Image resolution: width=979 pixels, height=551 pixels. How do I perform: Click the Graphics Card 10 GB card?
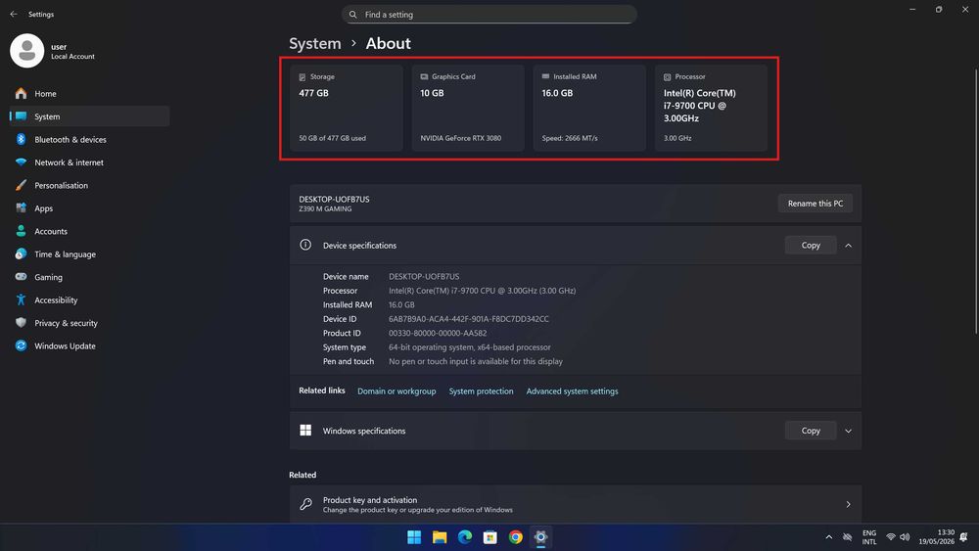[x=468, y=108]
